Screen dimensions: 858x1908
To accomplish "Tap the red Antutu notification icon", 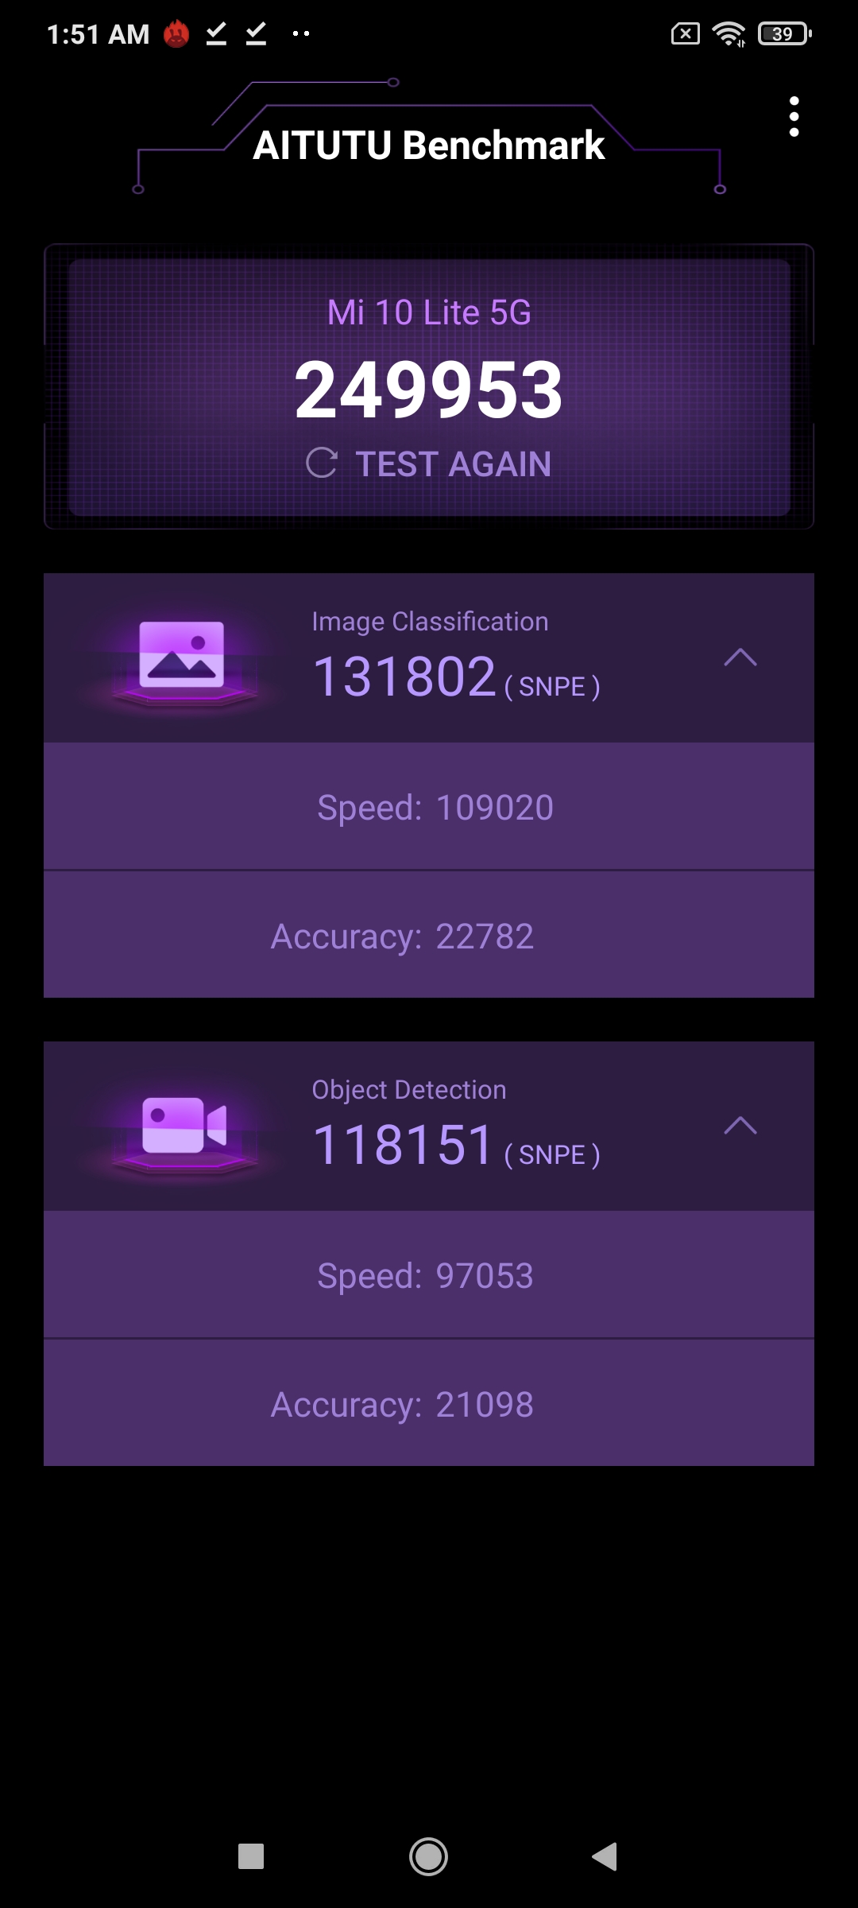I will click(176, 34).
